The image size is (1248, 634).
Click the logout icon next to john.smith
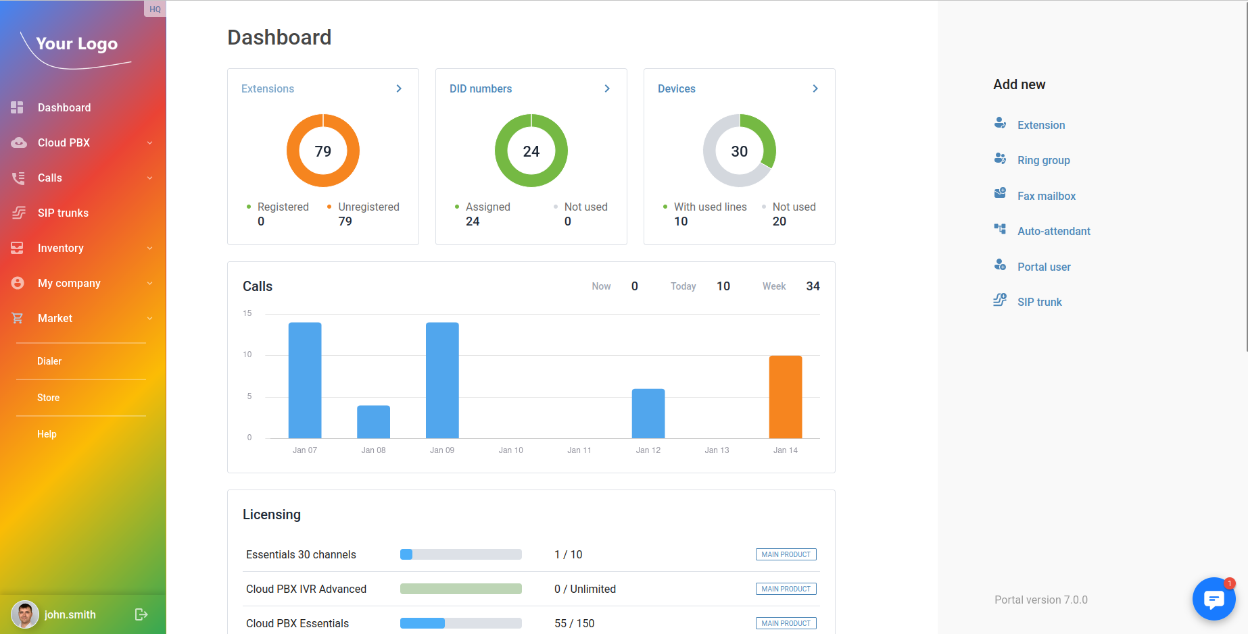(141, 614)
